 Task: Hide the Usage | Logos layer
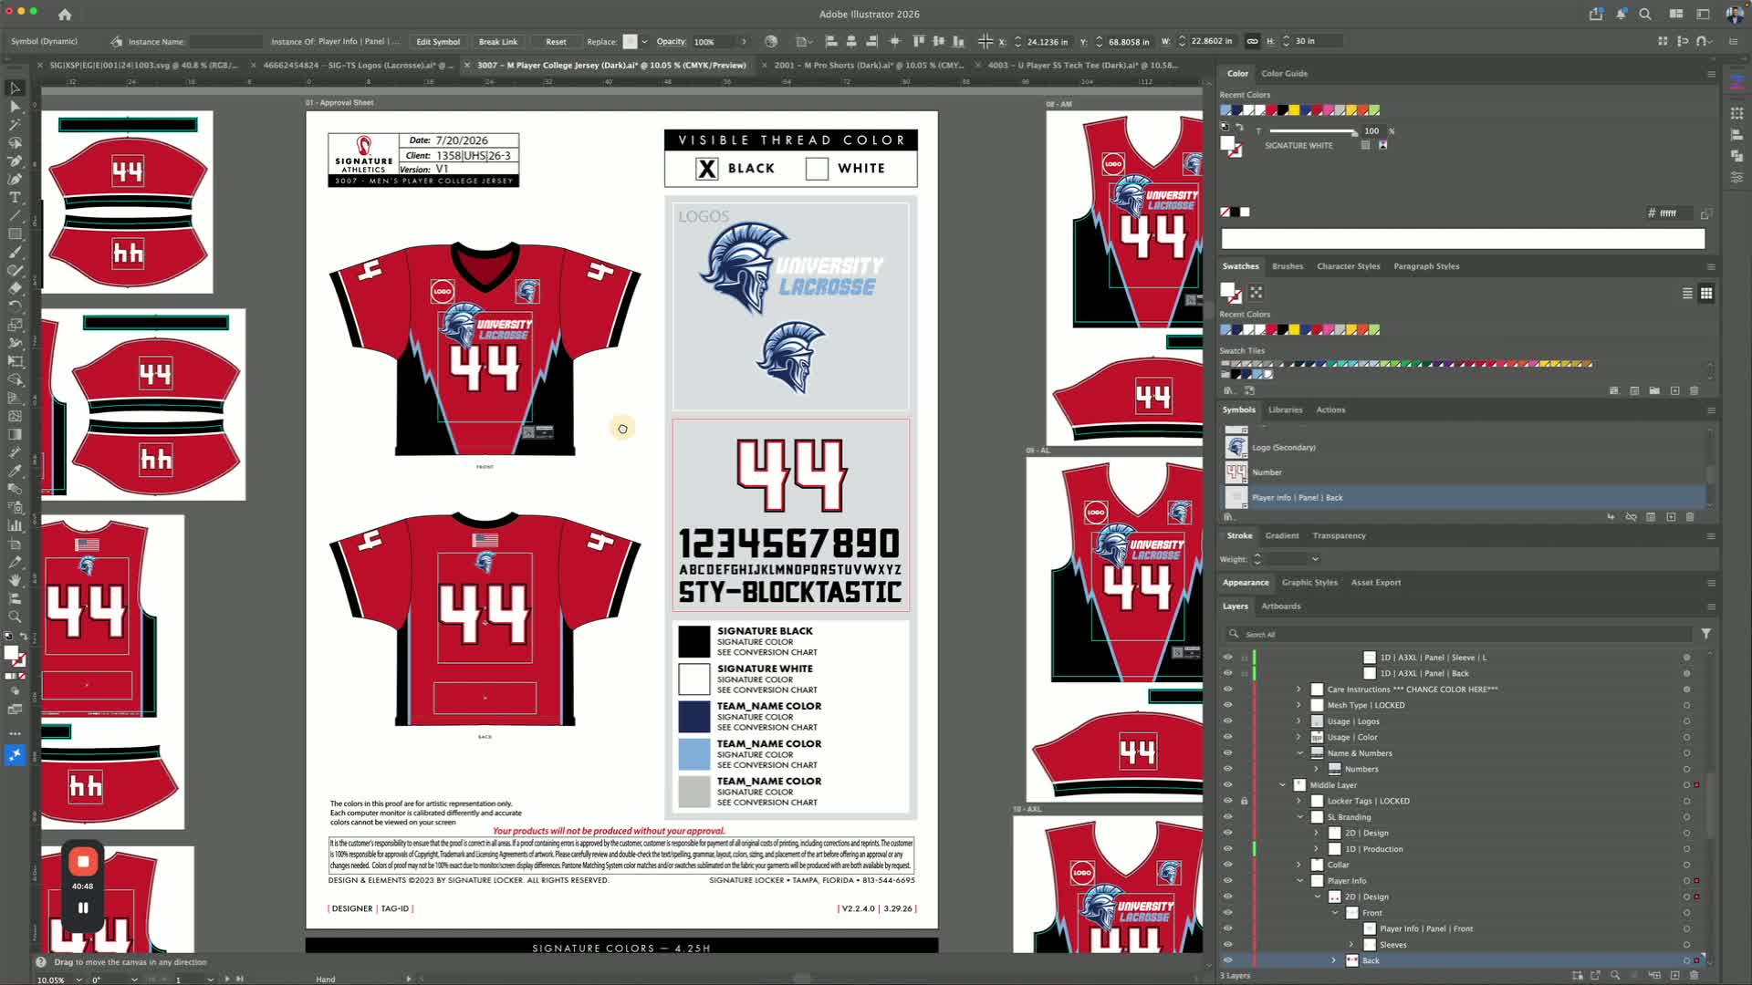pyautogui.click(x=1227, y=721)
